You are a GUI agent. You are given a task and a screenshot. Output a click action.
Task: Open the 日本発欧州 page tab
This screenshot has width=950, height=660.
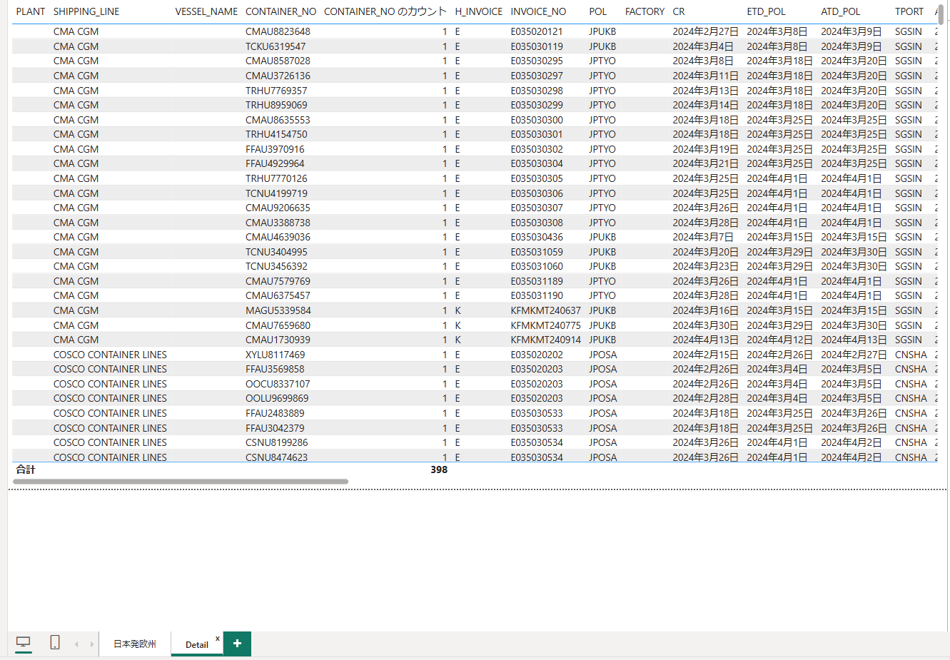click(135, 644)
